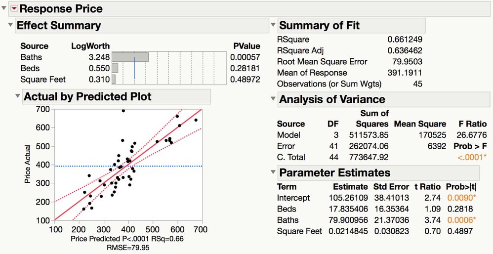Collapse the Parameter Estimates table
493x254 pixels.
click(274, 172)
